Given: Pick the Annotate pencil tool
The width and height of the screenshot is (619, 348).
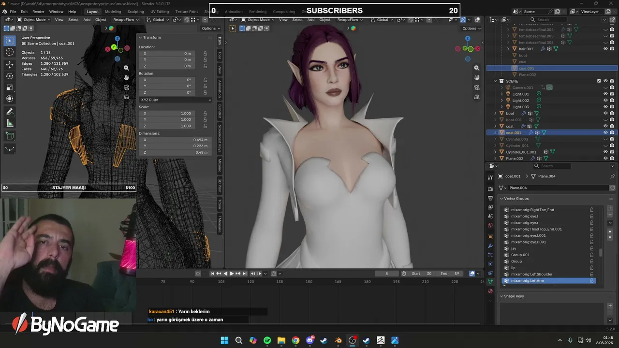Looking at the screenshot, I should (10, 112).
